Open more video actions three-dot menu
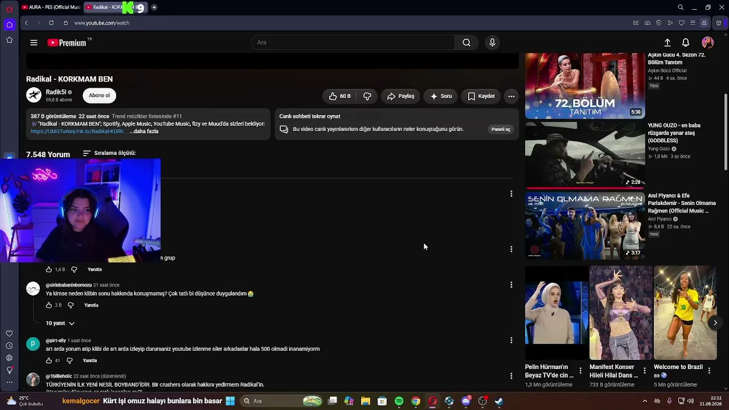This screenshot has width=729, height=410. 511,96
